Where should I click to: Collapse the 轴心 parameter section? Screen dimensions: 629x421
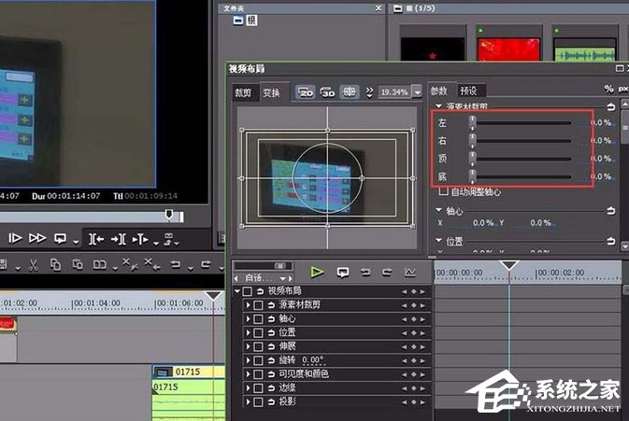(x=439, y=210)
